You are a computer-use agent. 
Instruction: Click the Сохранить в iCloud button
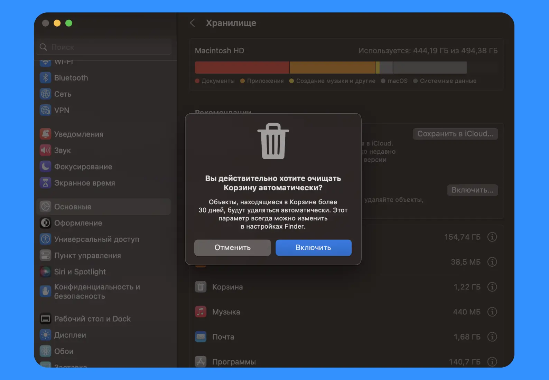455,134
